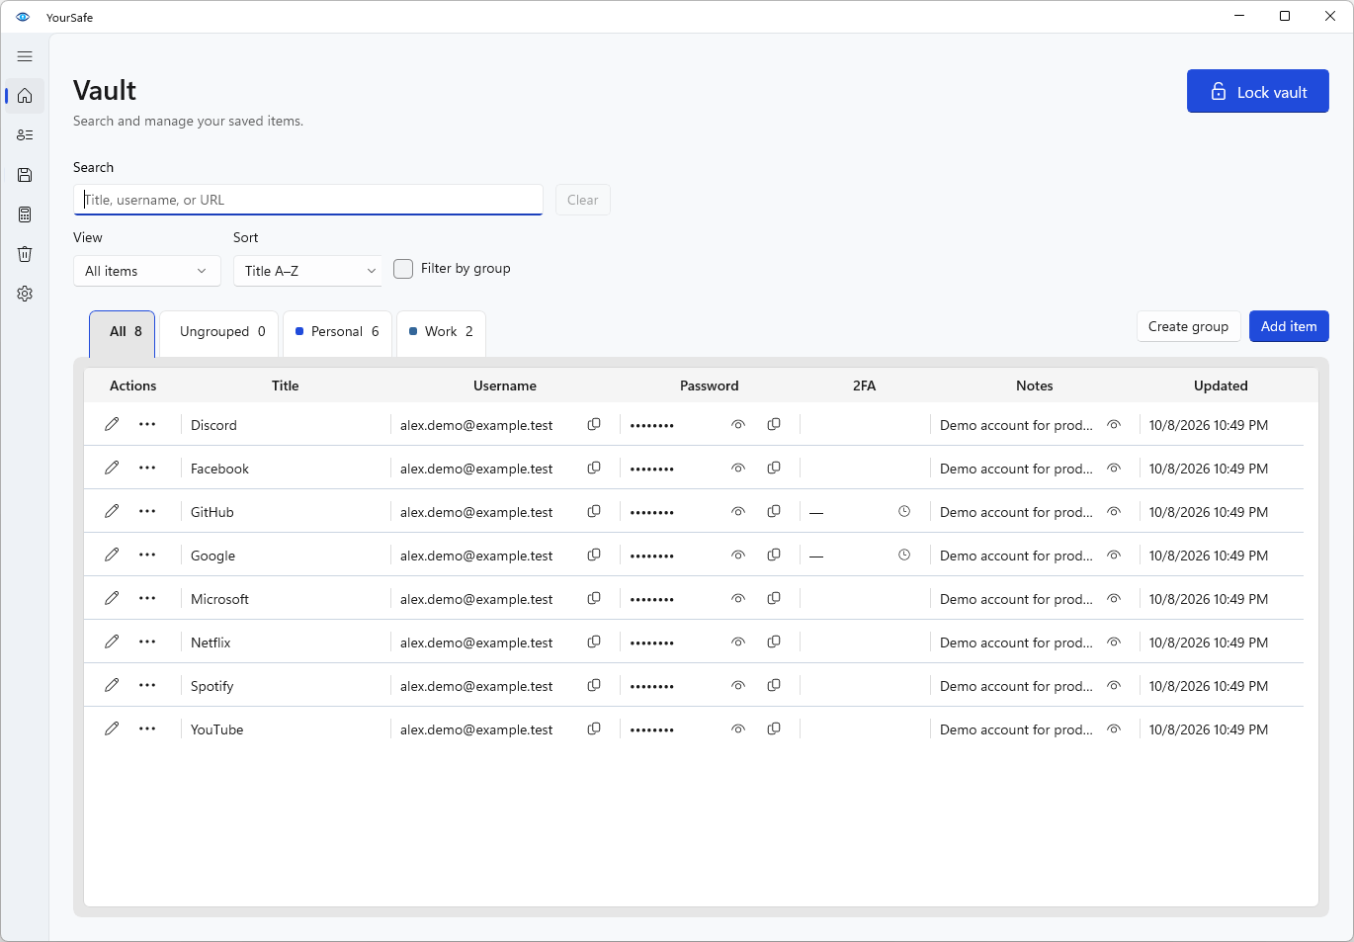The width and height of the screenshot is (1354, 942).
Task: Click the Lock vault button
Action: pyautogui.click(x=1258, y=91)
